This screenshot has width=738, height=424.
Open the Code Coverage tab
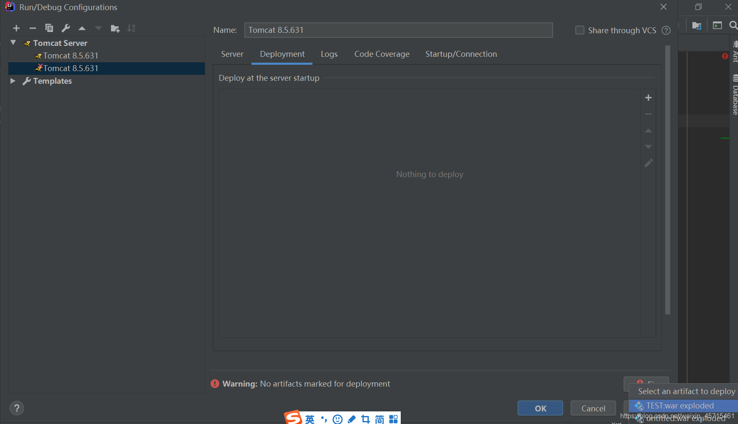382,54
